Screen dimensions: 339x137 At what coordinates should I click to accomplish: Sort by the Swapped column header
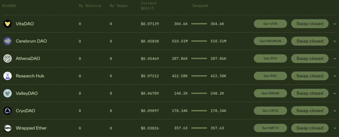[200, 6]
